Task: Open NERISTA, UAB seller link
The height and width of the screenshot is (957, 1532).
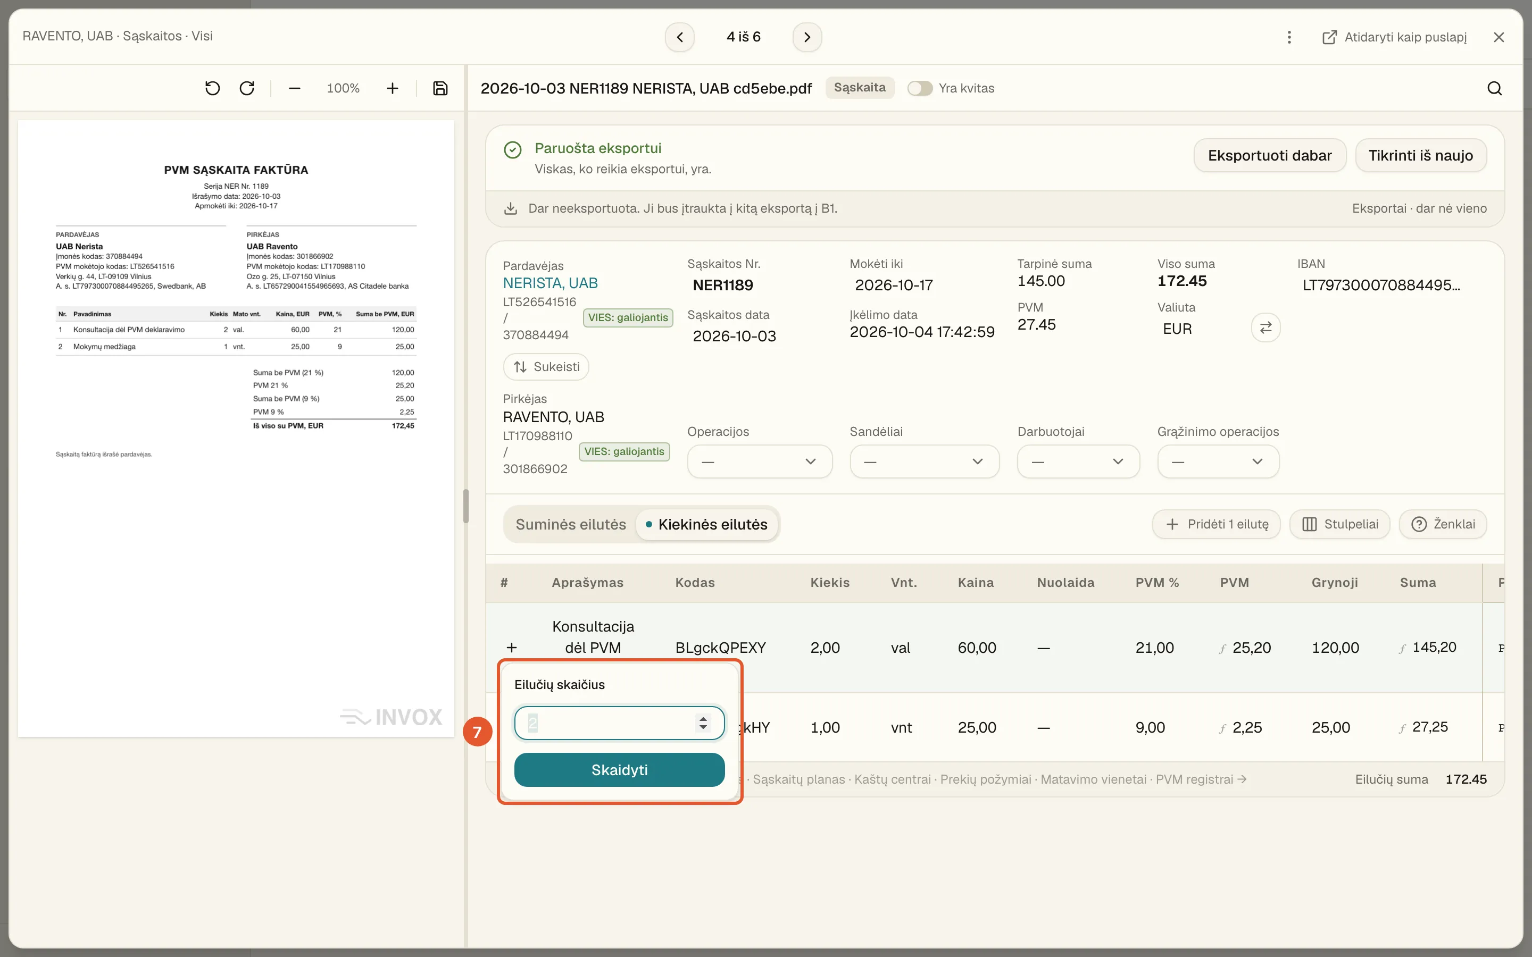Action: [550, 283]
